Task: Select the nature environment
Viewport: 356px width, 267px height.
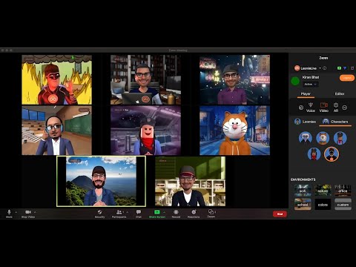Action: (323, 191)
